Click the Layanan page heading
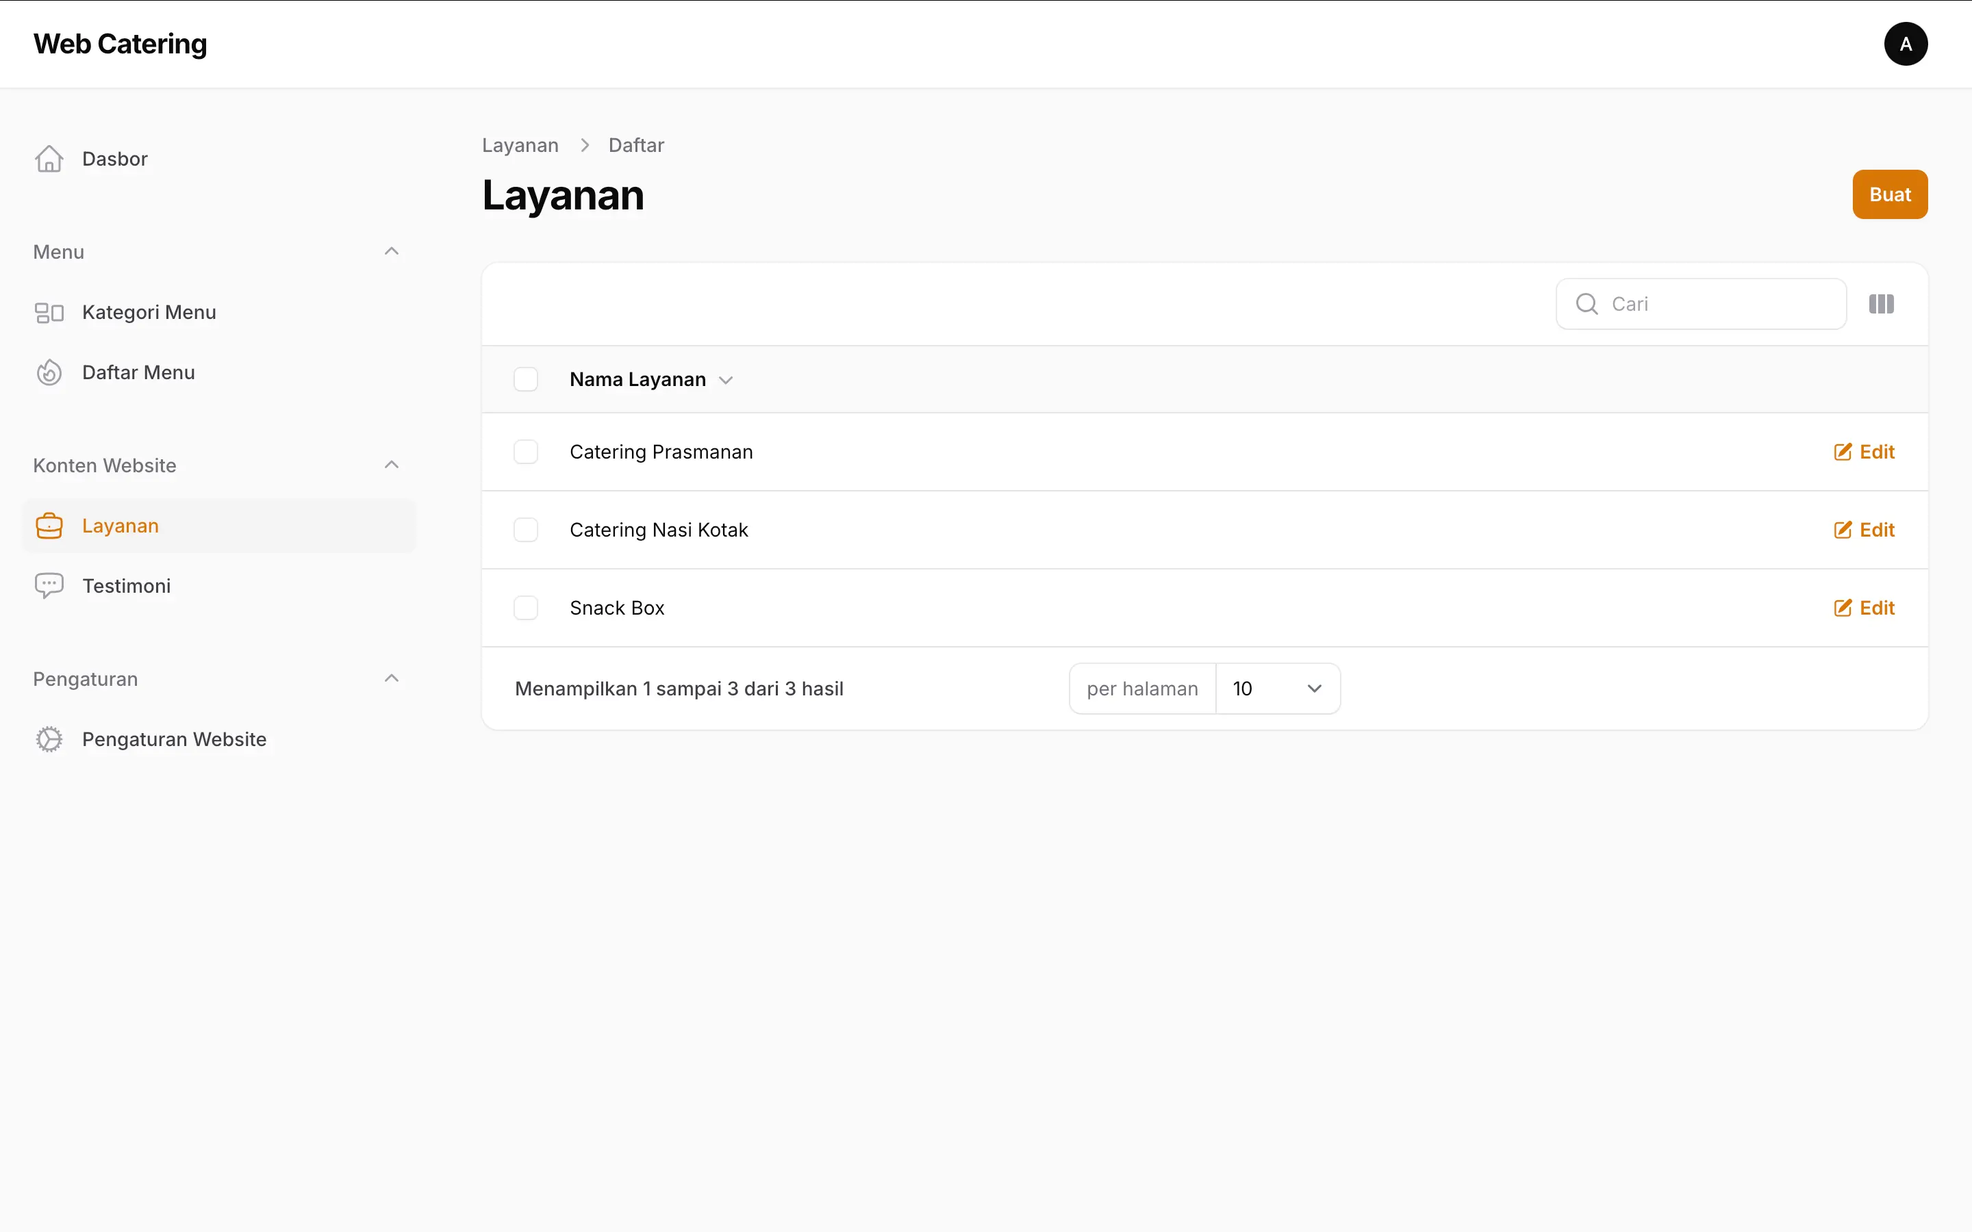Viewport: 1972px width, 1232px height. [x=563, y=196]
